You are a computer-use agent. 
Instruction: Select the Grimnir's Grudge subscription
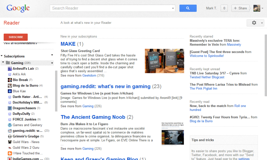tap(26, 136)
